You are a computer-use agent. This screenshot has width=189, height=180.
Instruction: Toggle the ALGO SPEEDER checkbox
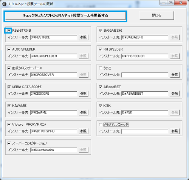tap(9, 49)
